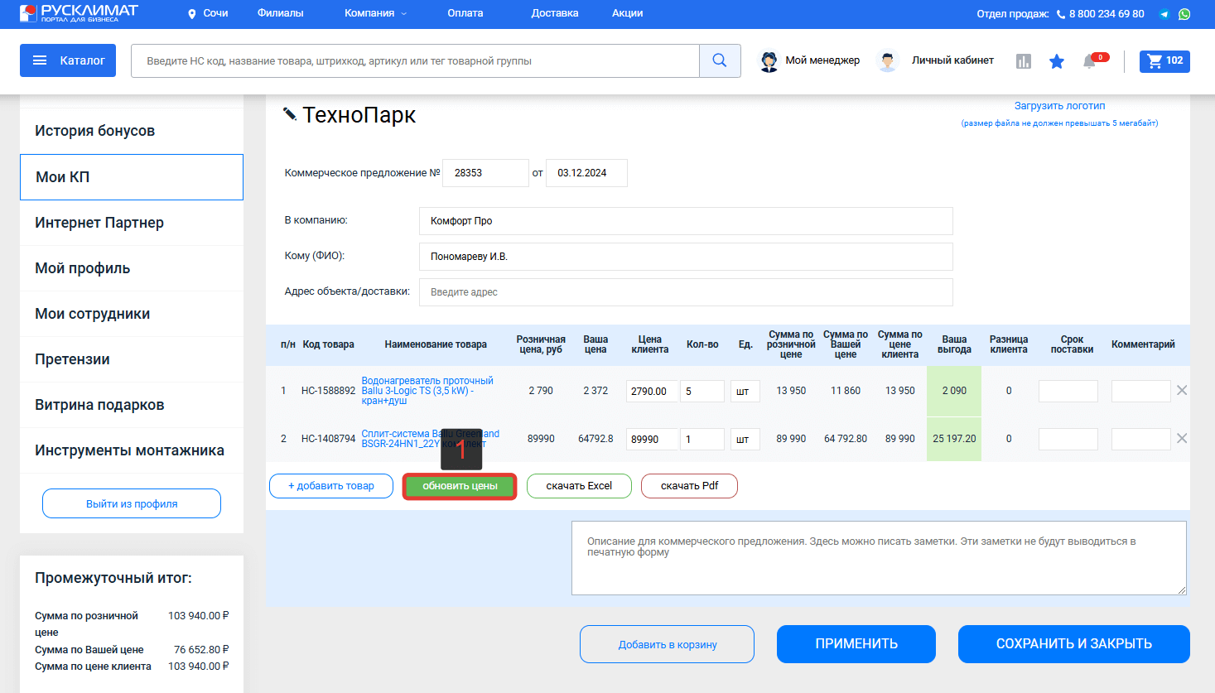Viewport: 1215px width, 693px height.
Task: Open Водонагреватель проточный Ballu product link
Action: 427,391
